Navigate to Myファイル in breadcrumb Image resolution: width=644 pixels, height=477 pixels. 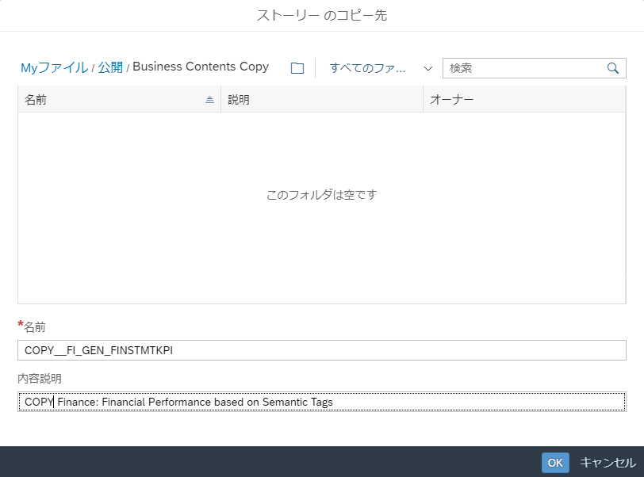click(54, 67)
